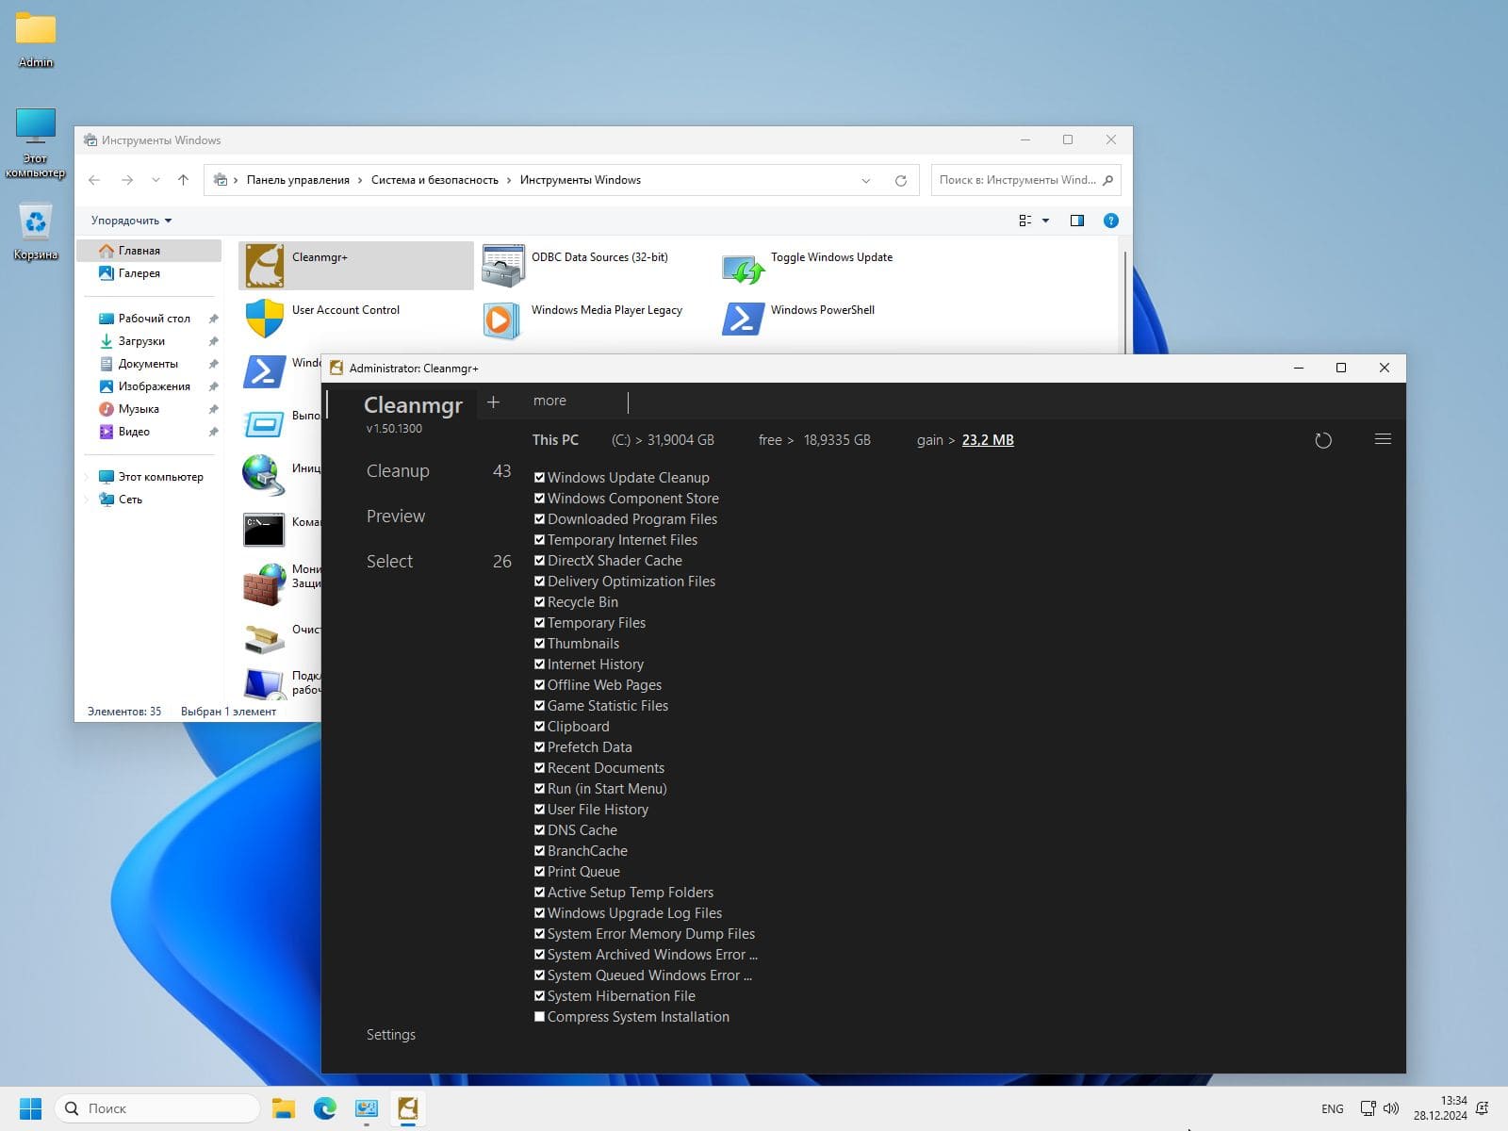This screenshot has width=1508, height=1131.
Task: Enable Compress System Installation
Action: pos(539,1017)
